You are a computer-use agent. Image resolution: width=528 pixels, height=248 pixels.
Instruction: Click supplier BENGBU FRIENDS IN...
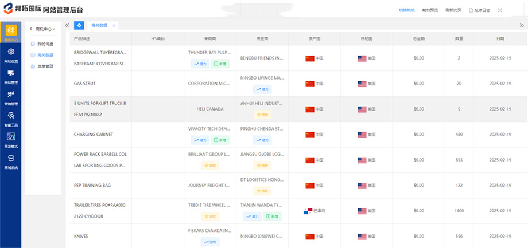click(262, 58)
